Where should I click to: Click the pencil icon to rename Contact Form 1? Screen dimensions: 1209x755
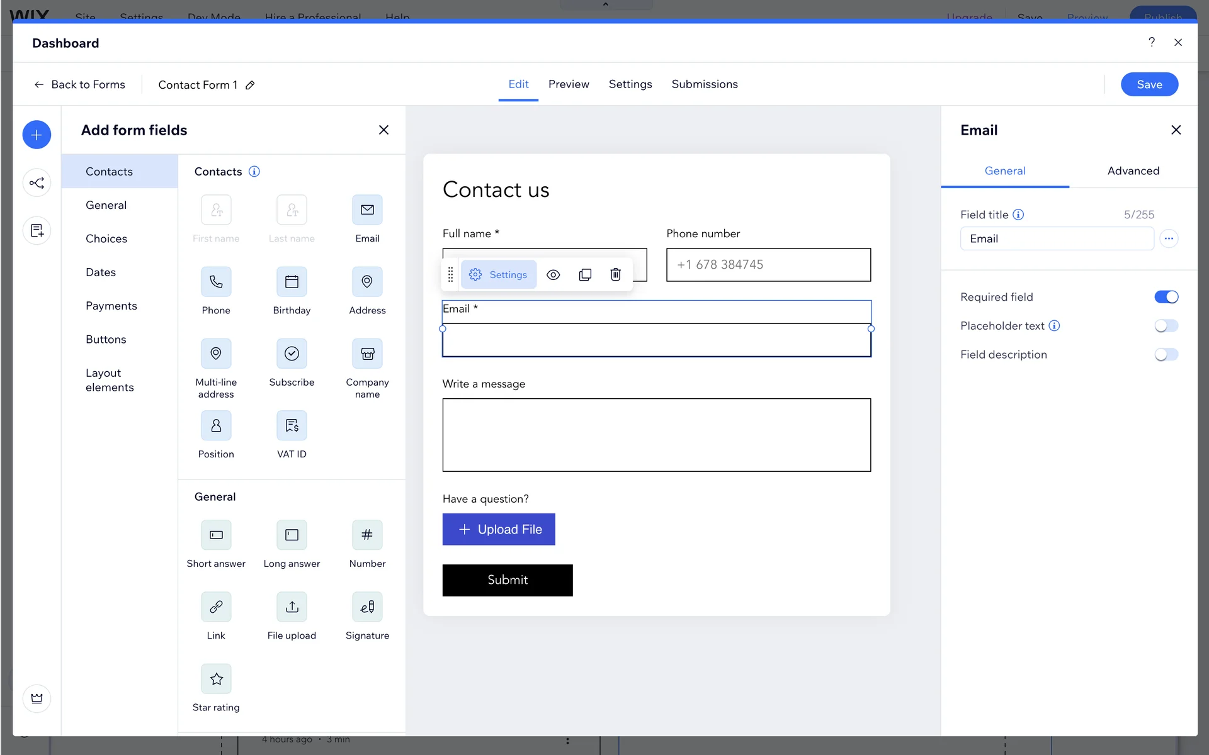[250, 85]
